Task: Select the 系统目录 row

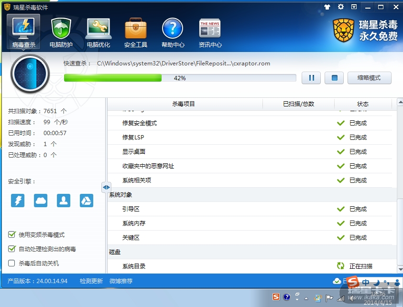Action: pos(250,266)
